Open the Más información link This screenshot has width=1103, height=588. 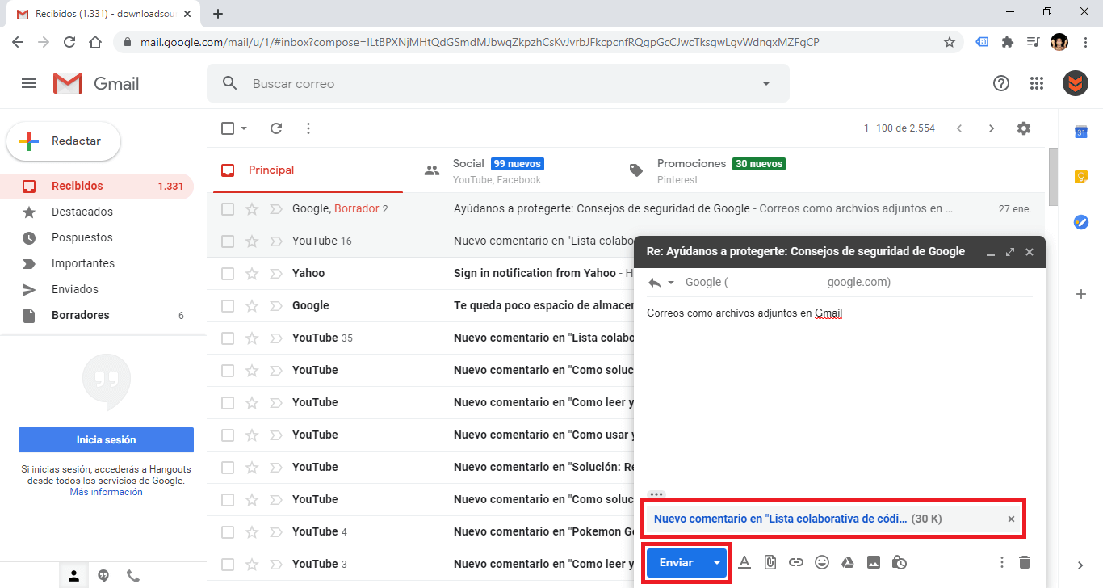[106, 490]
